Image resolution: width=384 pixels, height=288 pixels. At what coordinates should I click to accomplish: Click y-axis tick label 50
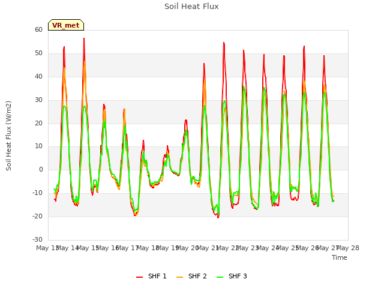[38, 53]
